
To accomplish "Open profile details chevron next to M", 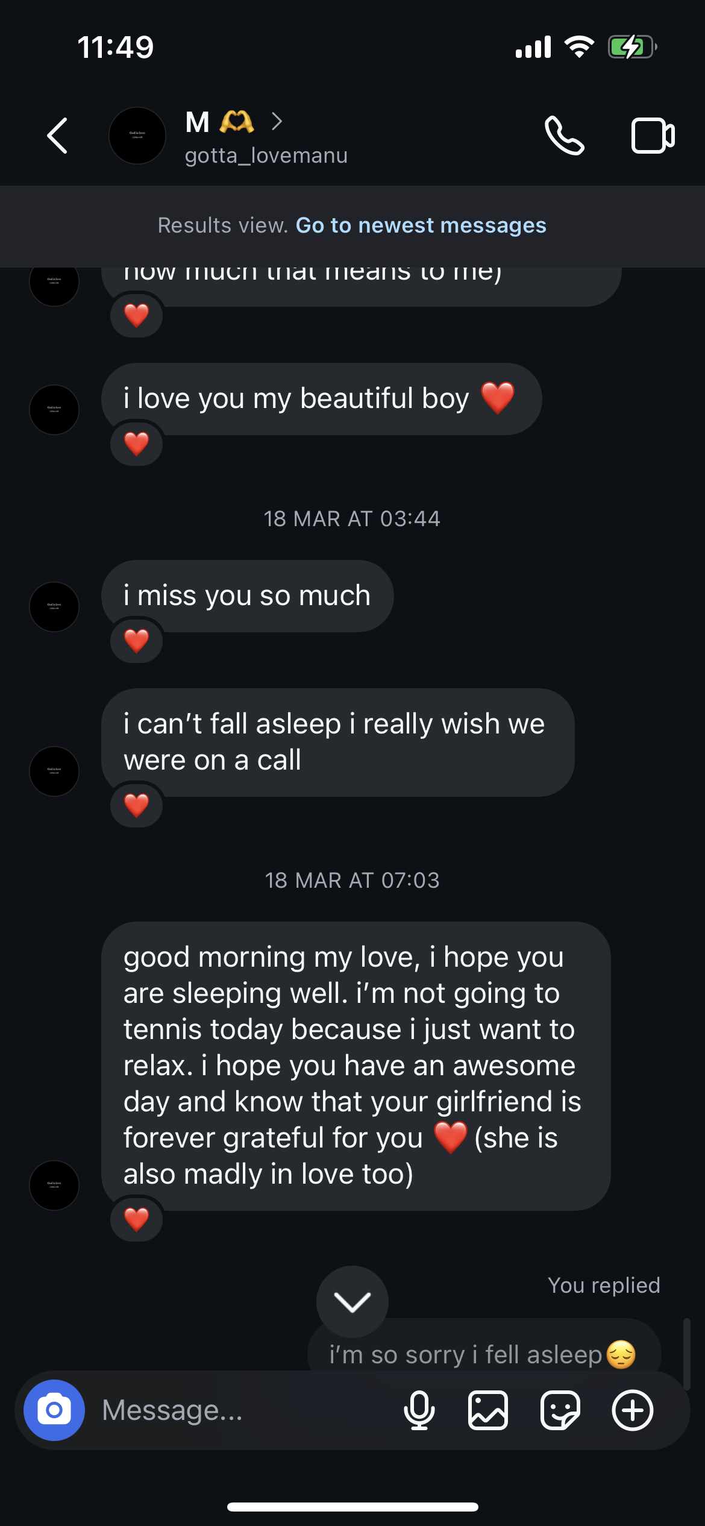I will [277, 122].
